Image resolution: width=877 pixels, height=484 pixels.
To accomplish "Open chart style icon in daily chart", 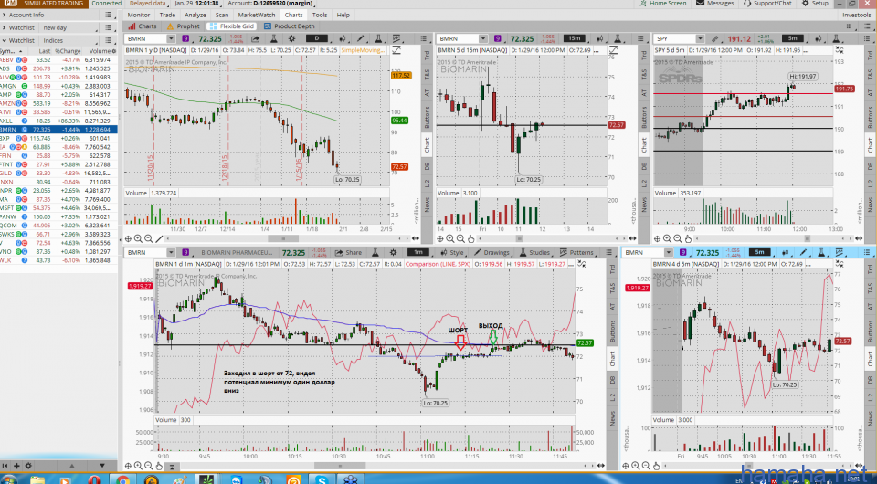I will point(343,38).
